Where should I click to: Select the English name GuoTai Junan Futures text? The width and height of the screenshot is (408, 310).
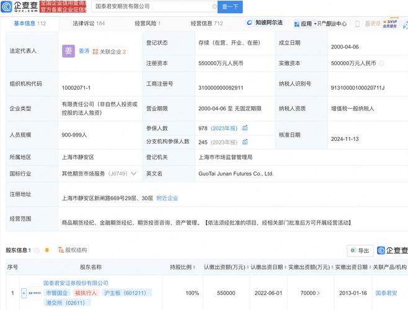pos(236,174)
